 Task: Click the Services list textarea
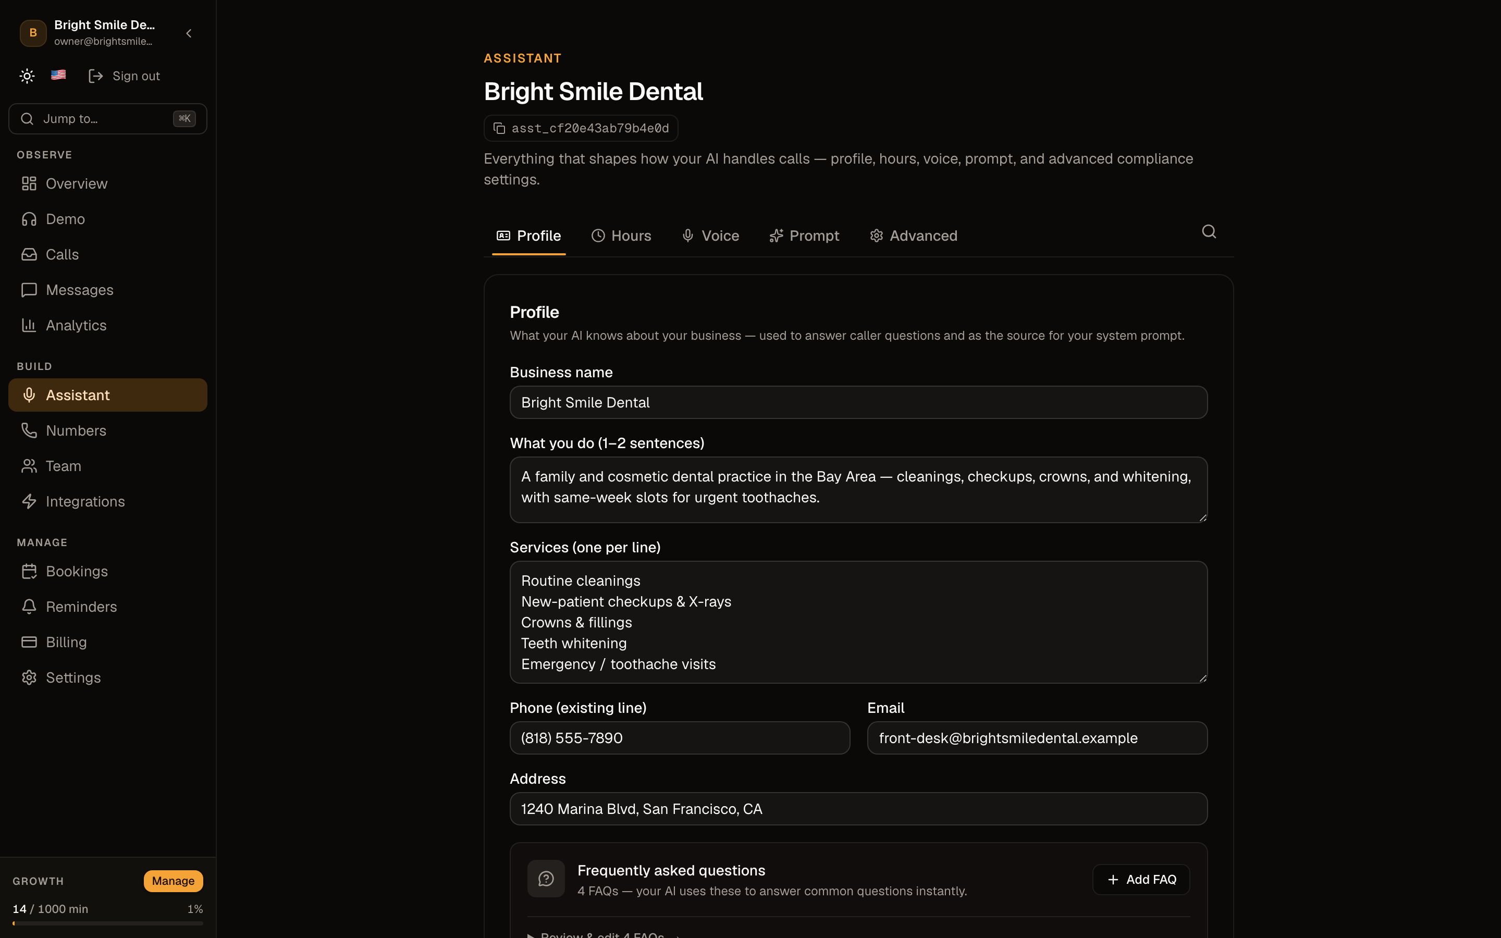[858, 622]
